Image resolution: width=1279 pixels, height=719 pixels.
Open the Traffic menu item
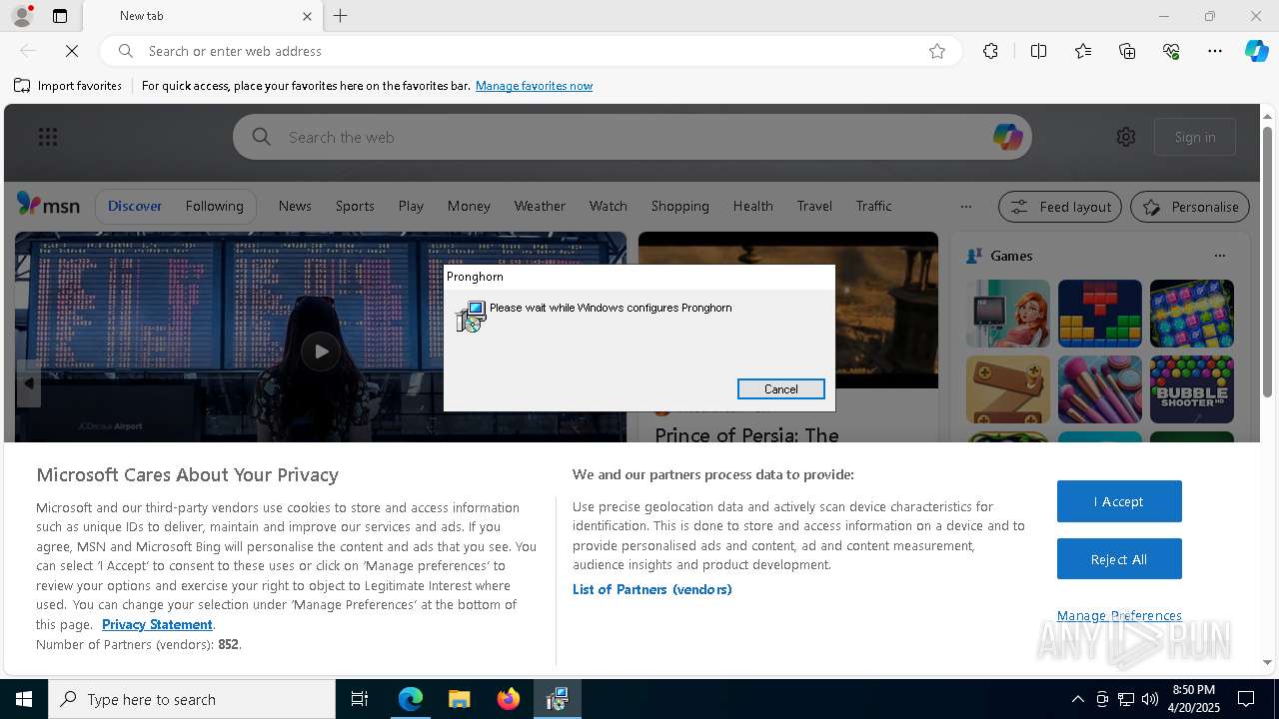tap(873, 206)
